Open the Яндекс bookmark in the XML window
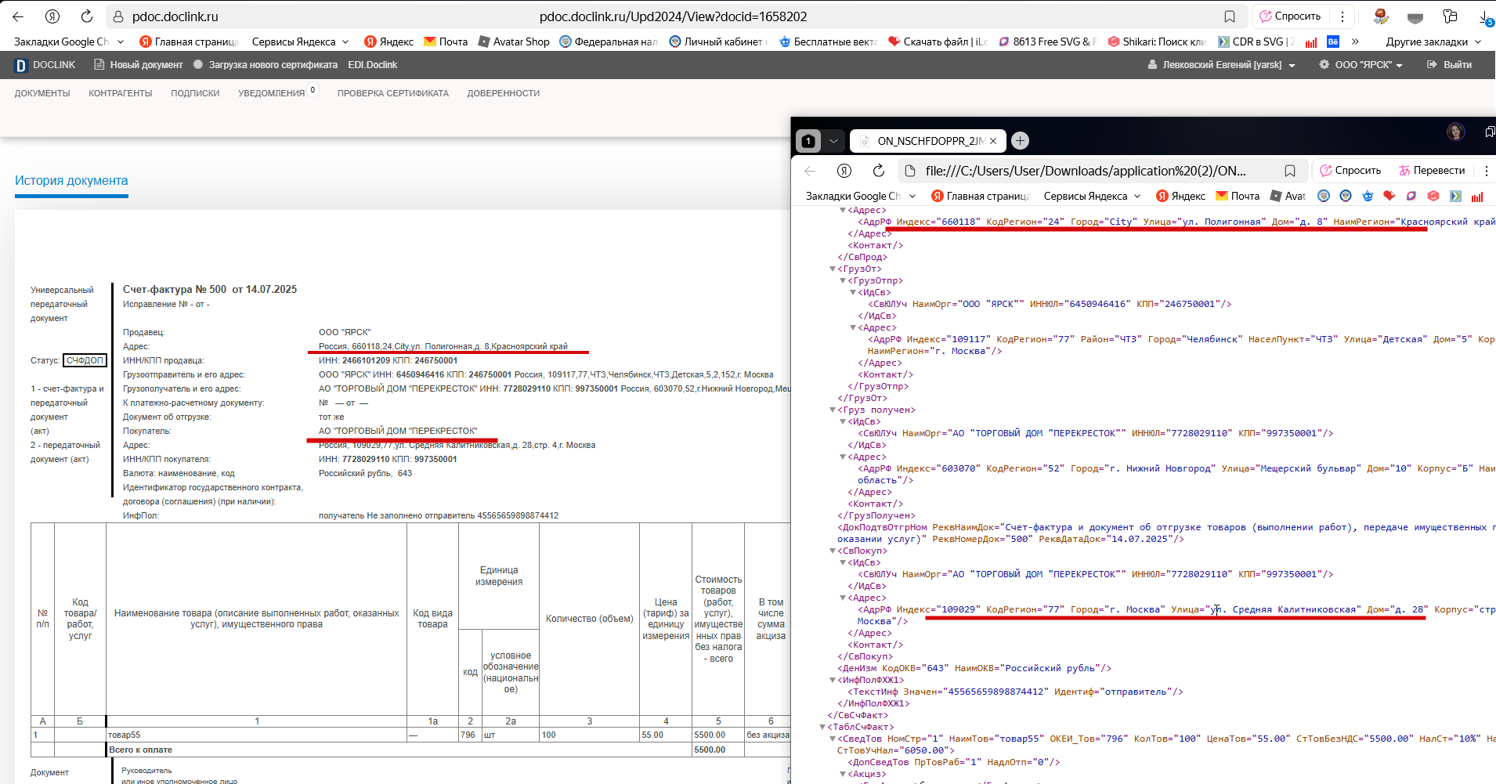 click(x=1181, y=196)
